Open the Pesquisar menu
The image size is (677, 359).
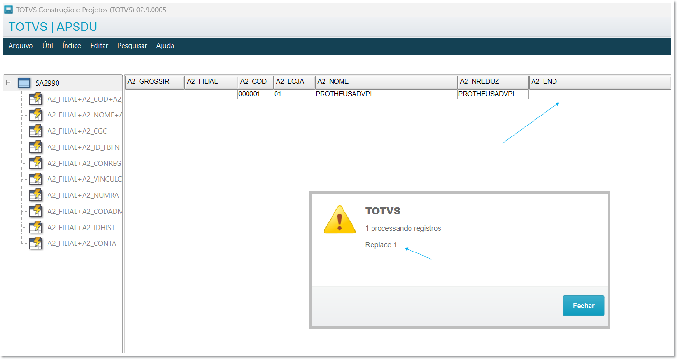pos(132,46)
